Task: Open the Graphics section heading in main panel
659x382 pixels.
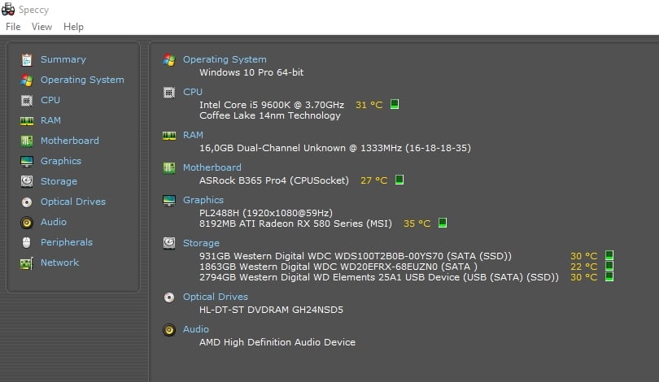Action: coord(203,200)
